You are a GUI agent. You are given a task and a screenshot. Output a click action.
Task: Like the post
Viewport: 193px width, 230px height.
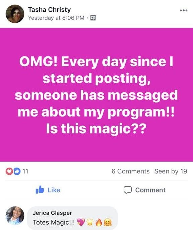(48, 190)
